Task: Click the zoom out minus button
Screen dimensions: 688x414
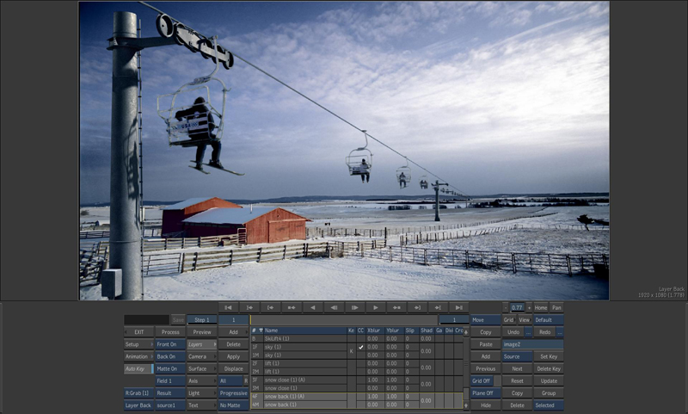Action: tap(505, 307)
